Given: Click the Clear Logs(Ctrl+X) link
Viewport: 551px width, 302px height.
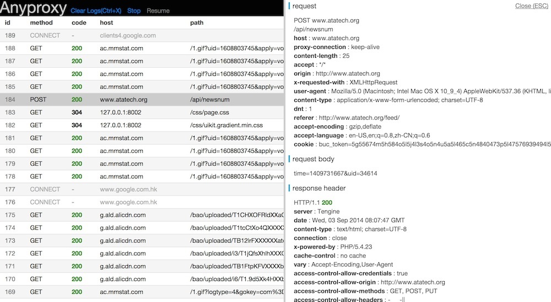Looking at the screenshot, I should point(95,10).
